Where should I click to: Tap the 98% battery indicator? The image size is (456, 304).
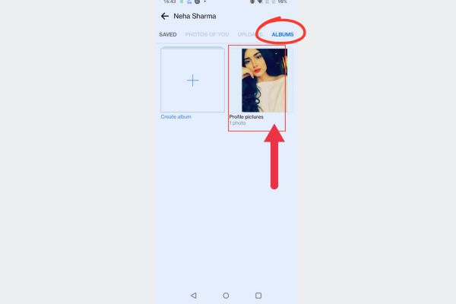point(283,2)
